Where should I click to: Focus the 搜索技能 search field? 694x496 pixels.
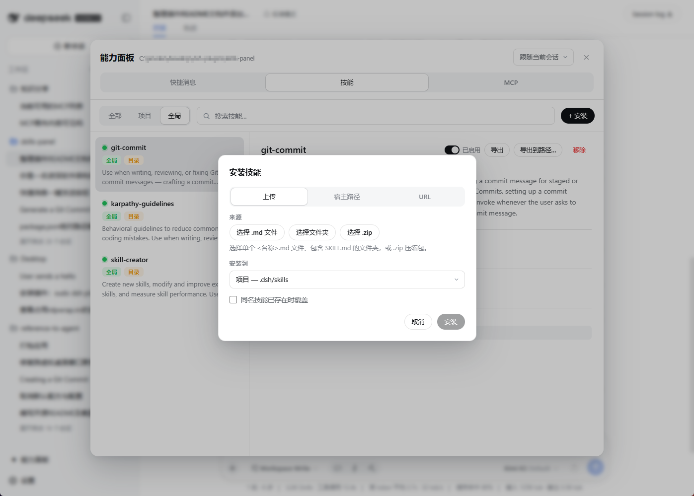pos(376,116)
